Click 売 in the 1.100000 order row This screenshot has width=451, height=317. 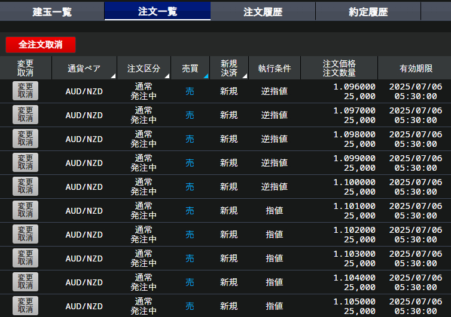[x=190, y=187]
